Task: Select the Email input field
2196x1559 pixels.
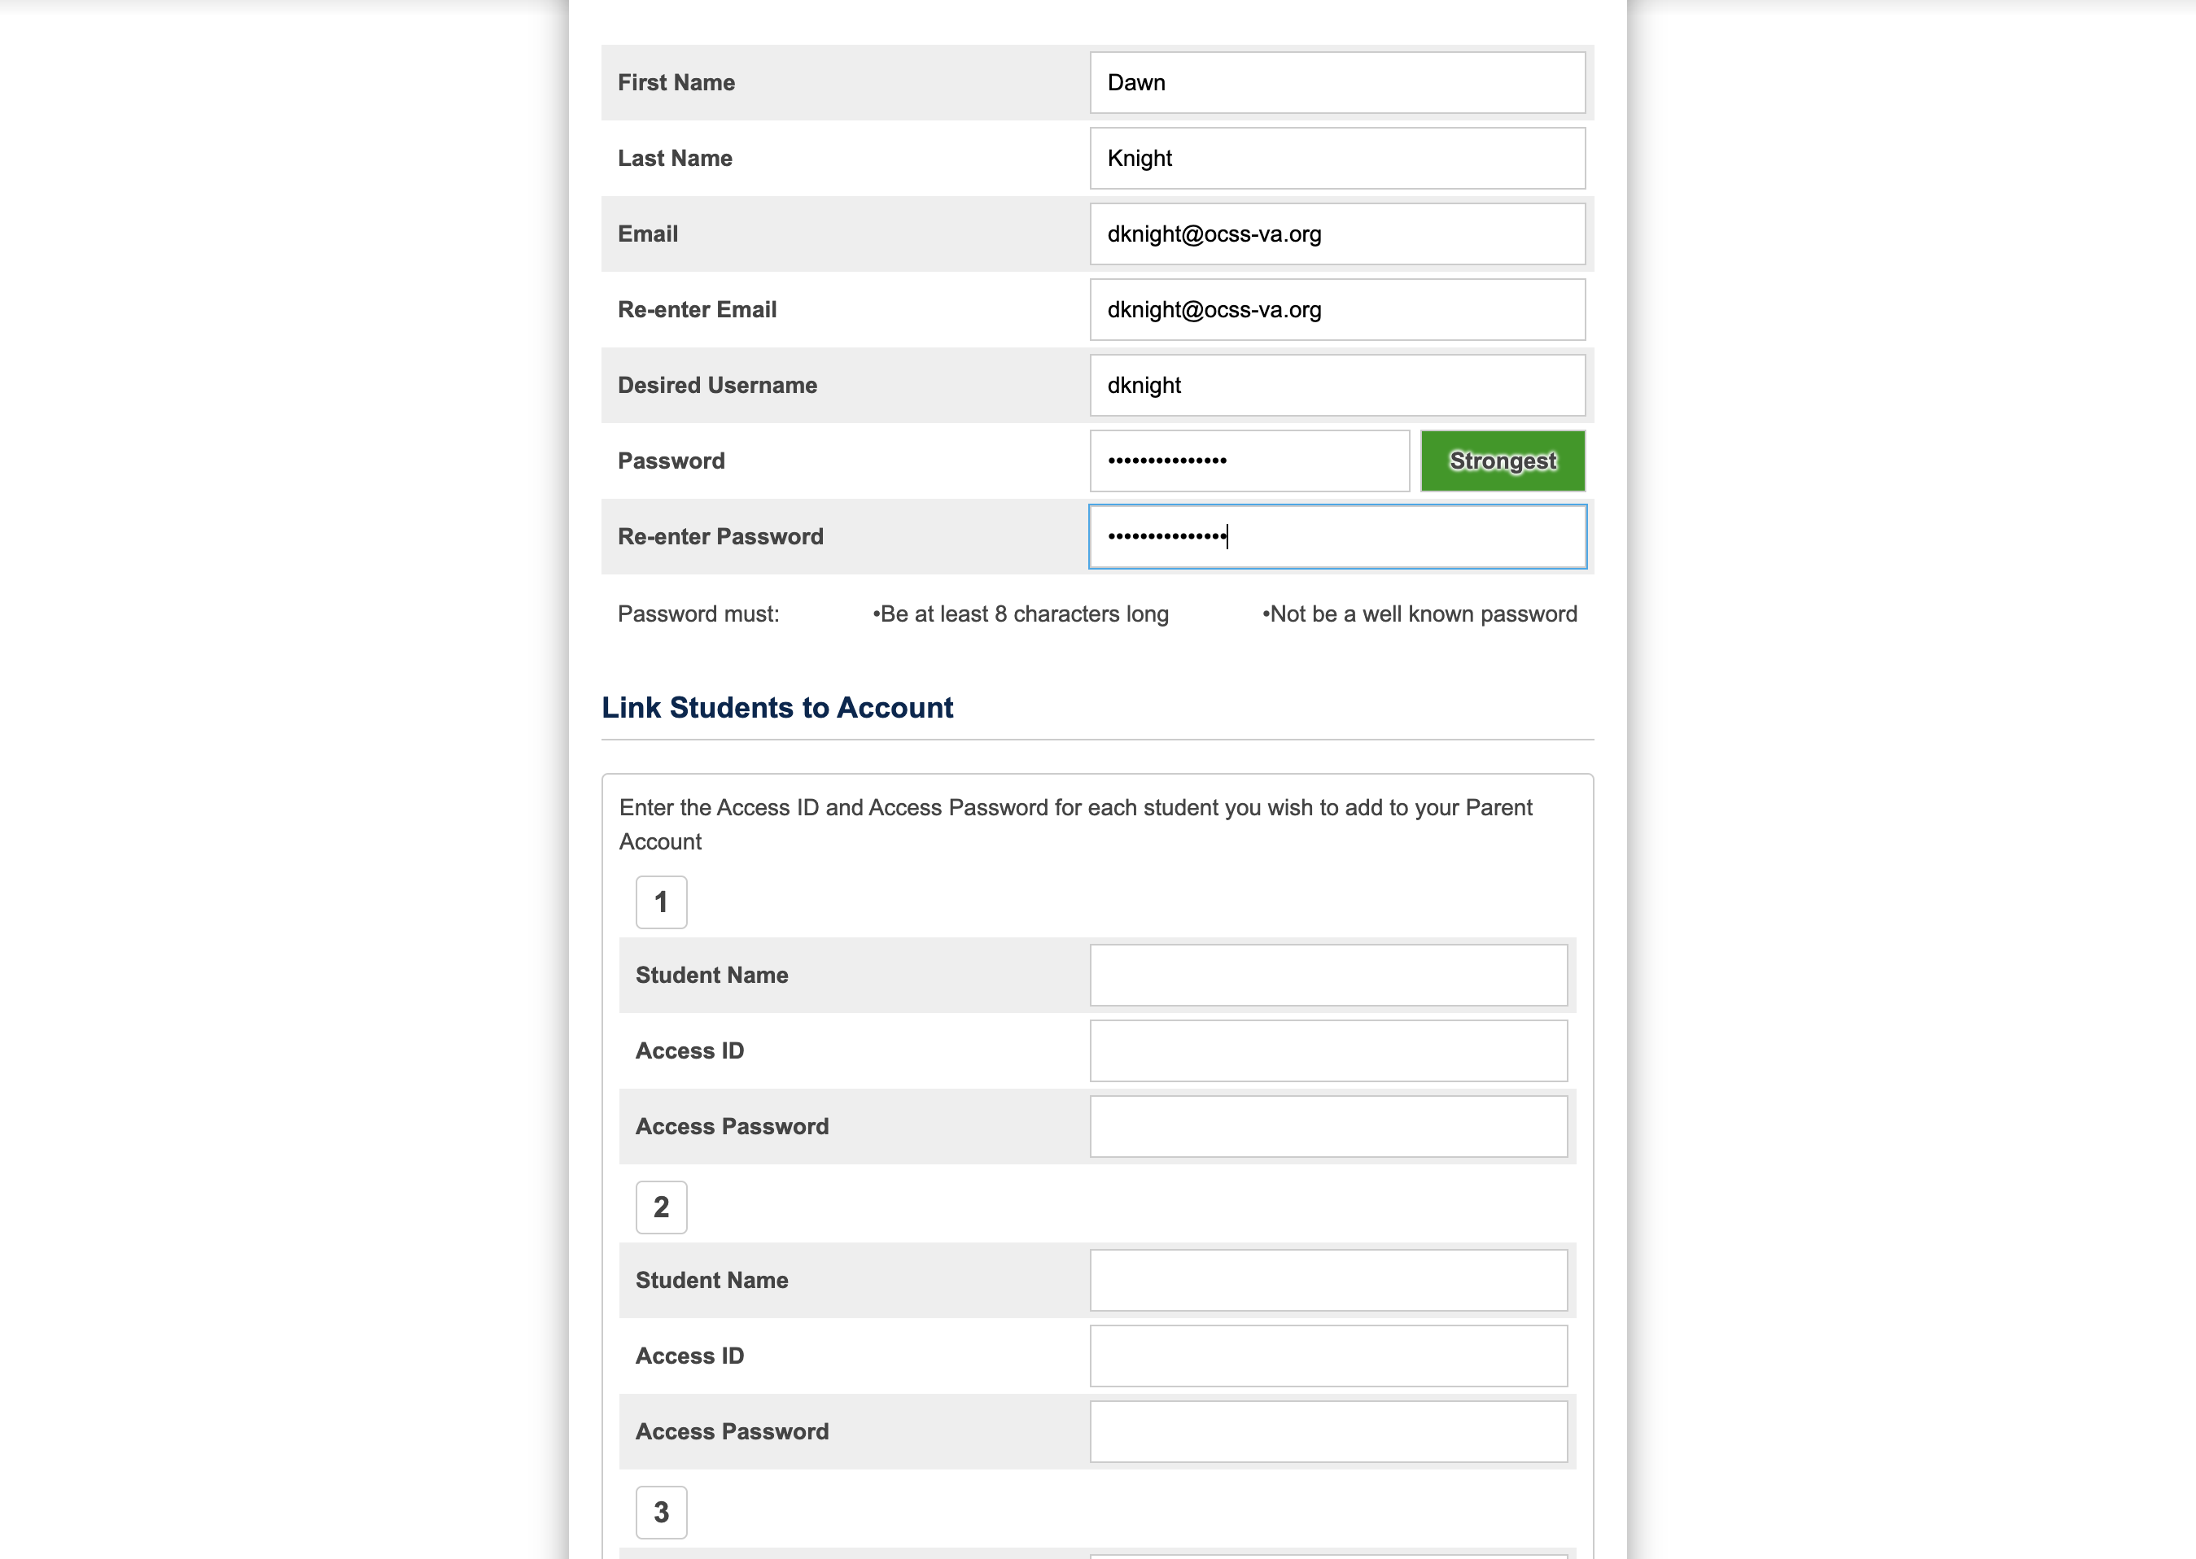Action: [x=1336, y=234]
